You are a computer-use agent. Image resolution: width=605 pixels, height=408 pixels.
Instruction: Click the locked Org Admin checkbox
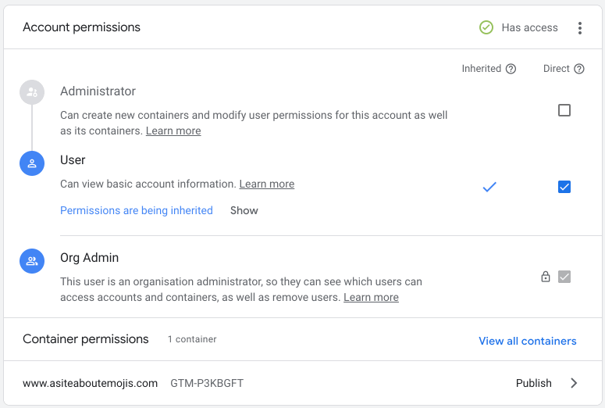point(564,277)
